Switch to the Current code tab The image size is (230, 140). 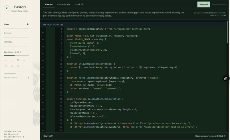[x=64, y=4]
